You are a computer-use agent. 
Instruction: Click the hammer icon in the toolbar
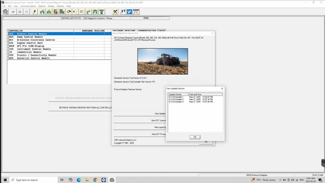point(69,12)
